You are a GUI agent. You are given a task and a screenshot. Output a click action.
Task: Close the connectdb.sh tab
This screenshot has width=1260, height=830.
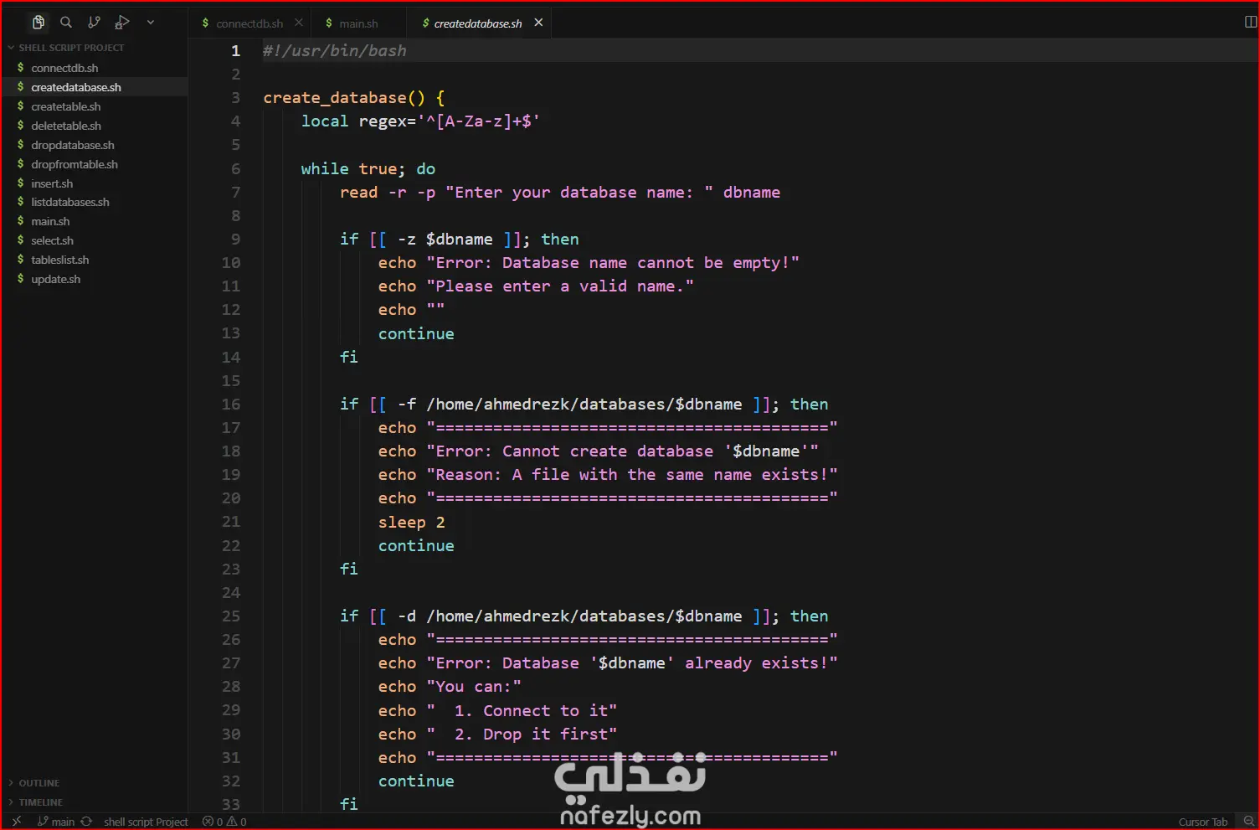pyautogui.click(x=299, y=23)
